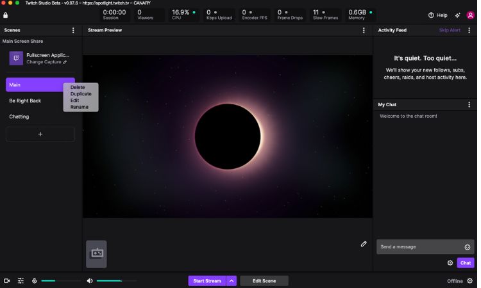The image size is (481, 288).
Task: Toggle the camera icon in bottom bar
Action: pyautogui.click(x=7, y=281)
